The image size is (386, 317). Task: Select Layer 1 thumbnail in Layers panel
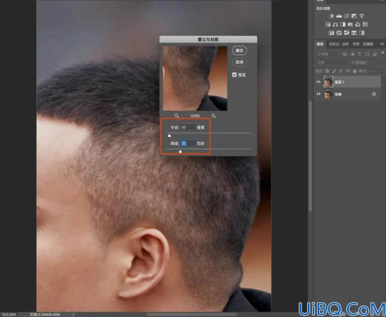coord(328,82)
